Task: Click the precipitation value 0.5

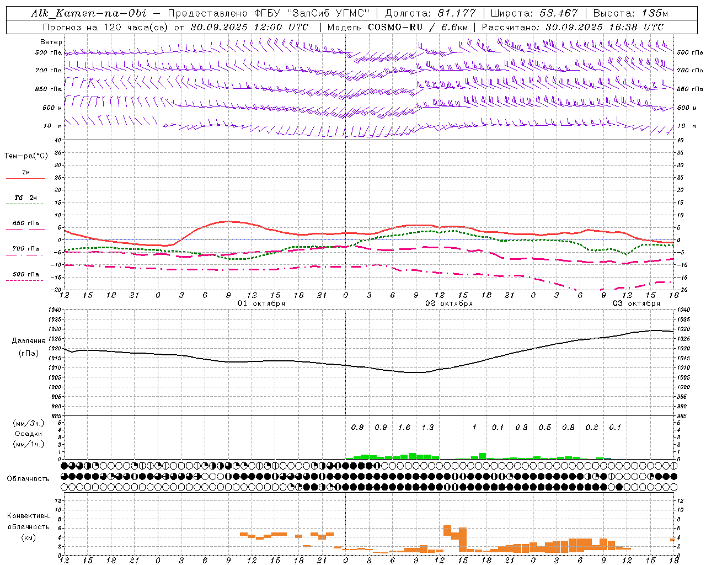Action: (x=545, y=427)
